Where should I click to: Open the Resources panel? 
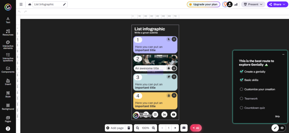[x=8, y=33]
